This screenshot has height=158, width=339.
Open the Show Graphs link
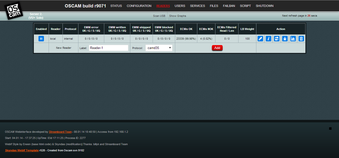pyautogui.click(x=178, y=16)
